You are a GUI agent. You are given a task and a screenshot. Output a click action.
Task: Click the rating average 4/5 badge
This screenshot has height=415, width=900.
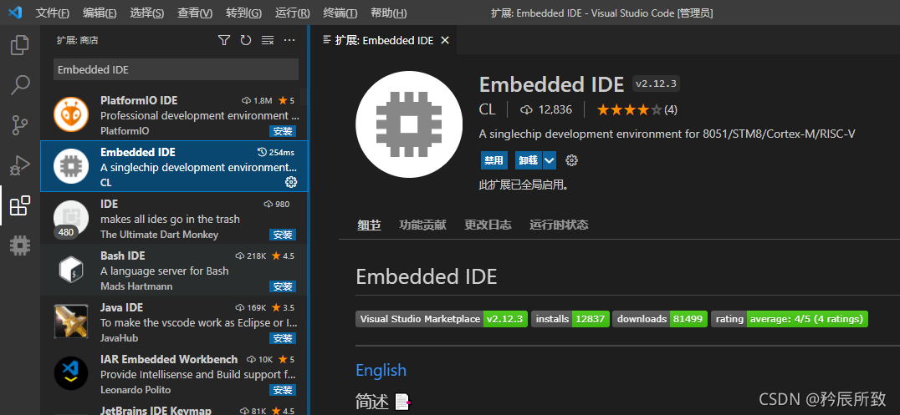(790, 319)
